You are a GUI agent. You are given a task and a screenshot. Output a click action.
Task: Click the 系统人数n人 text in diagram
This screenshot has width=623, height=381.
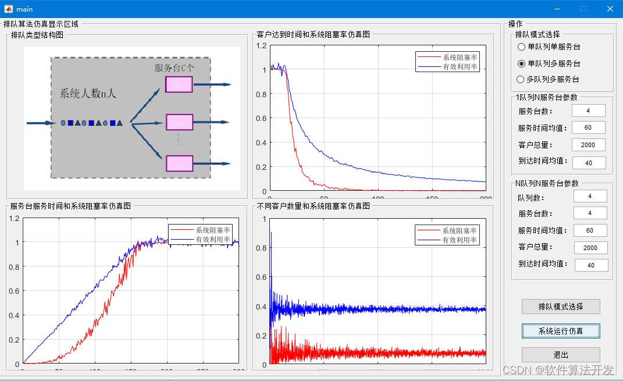[x=88, y=94]
